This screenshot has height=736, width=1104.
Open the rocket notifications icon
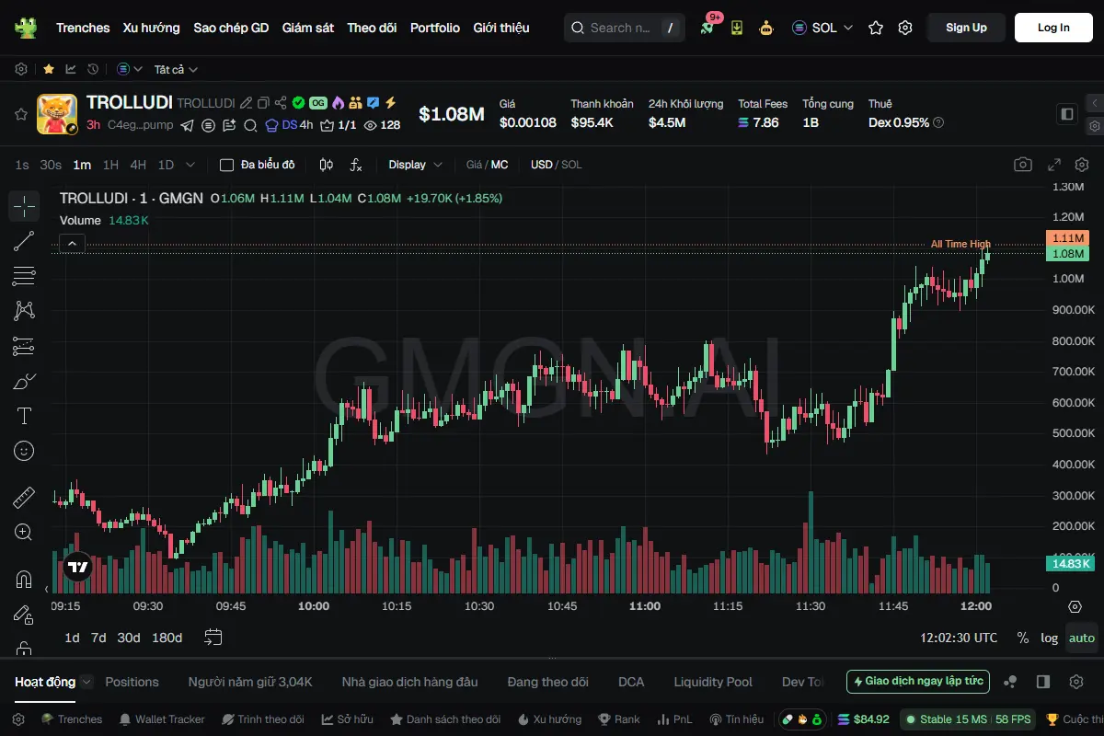coord(707,28)
